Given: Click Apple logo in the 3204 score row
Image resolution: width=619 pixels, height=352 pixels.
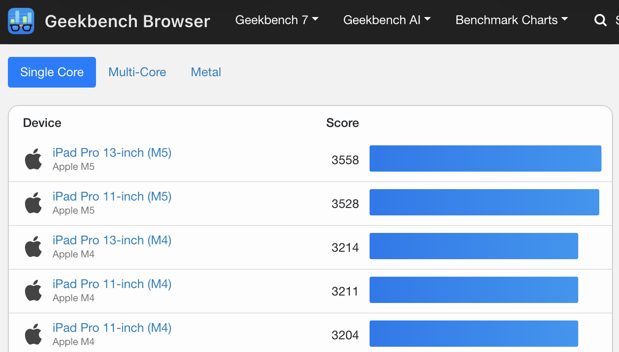Looking at the screenshot, I should [33, 334].
